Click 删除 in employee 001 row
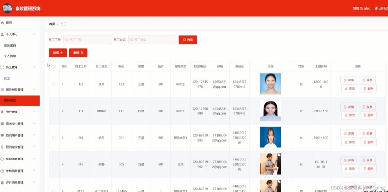This screenshot has height=192, width=388. pyautogui.click(x=368, y=142)
